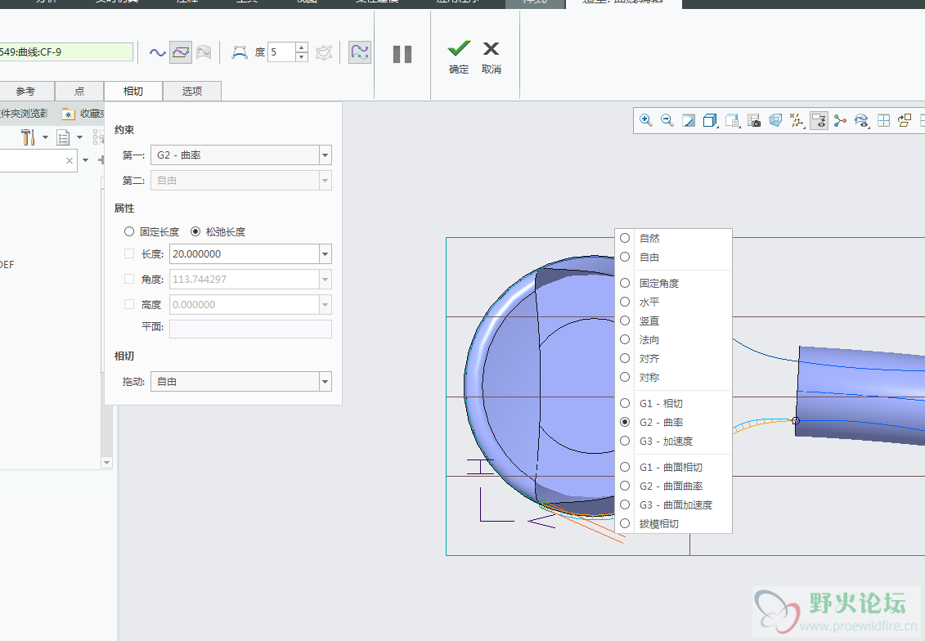Zoom in on the graphics view

click(x=646, y=120)
